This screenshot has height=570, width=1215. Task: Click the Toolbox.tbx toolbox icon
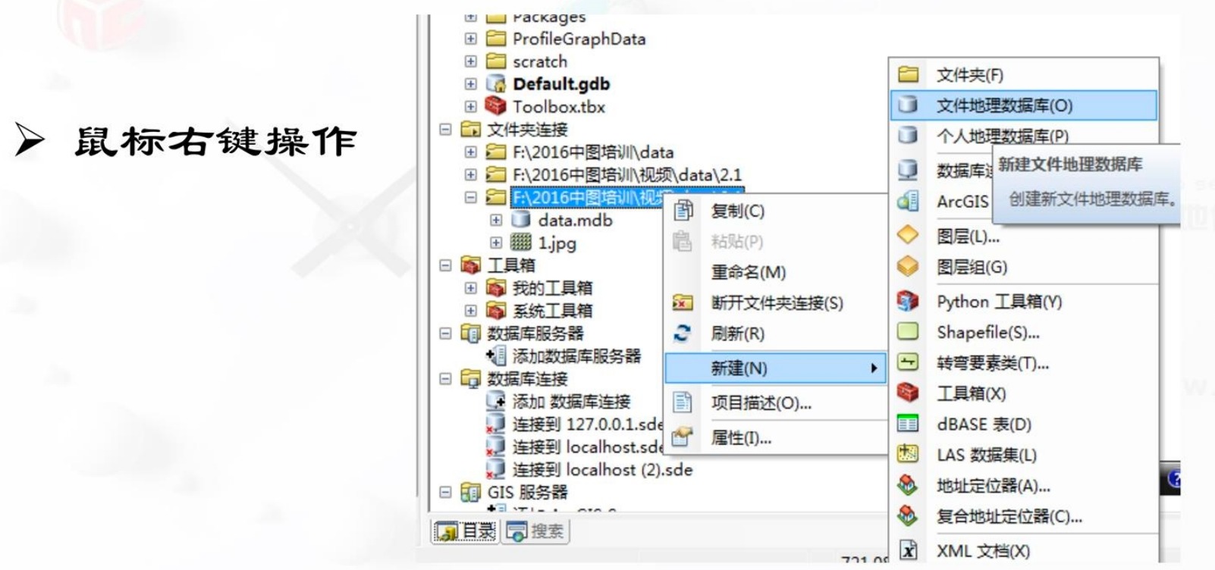495,106
